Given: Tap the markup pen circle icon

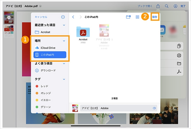Looking at the screenshot, I should (175, 6).
